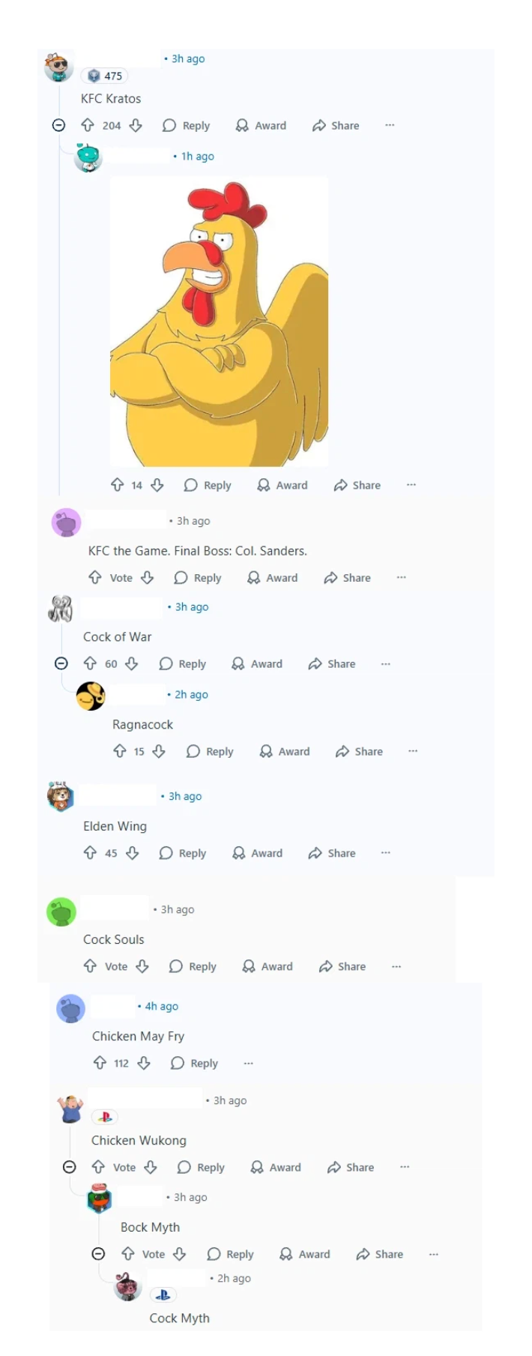Open the avatar beside "Elden Wing" comment

click(61, 796)
